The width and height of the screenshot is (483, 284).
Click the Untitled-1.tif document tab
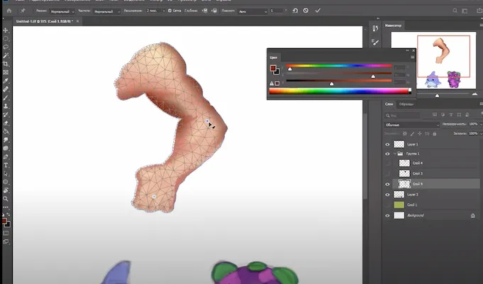(x=43, y=21)
